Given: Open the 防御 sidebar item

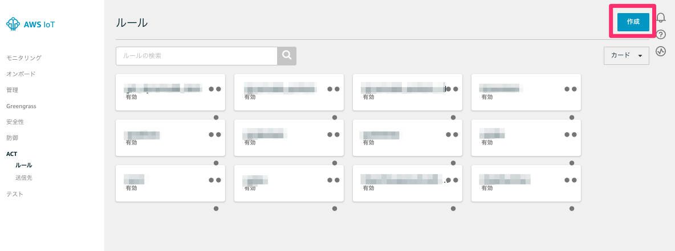Looking at the screenshot, I should point(12,138).
